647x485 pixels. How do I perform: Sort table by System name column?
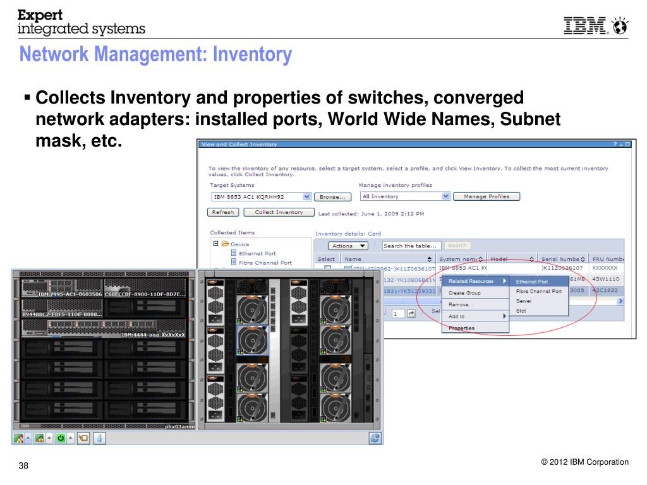tap(481, 259)
